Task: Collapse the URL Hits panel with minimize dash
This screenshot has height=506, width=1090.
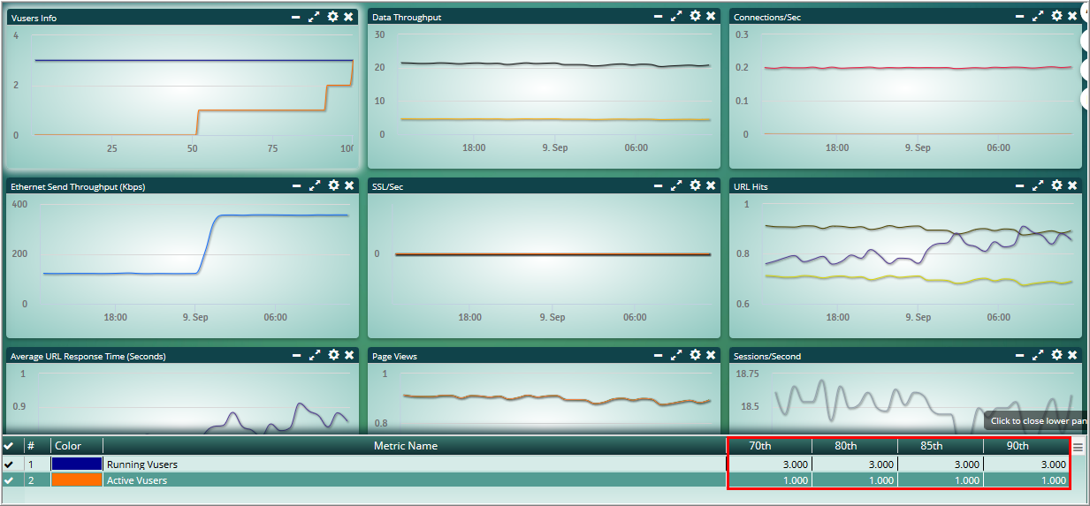Action: click(x=1020, y=186)
